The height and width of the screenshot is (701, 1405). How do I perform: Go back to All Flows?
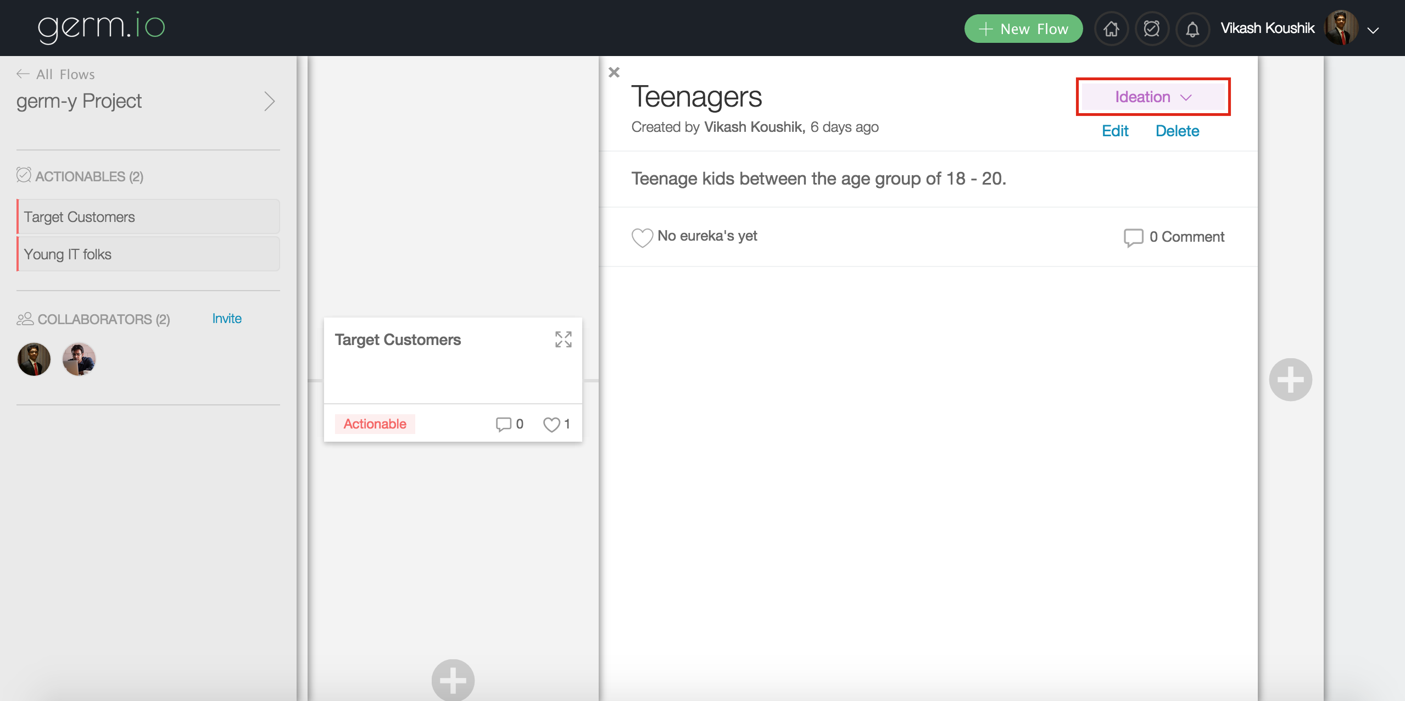(x=56, y=74)
